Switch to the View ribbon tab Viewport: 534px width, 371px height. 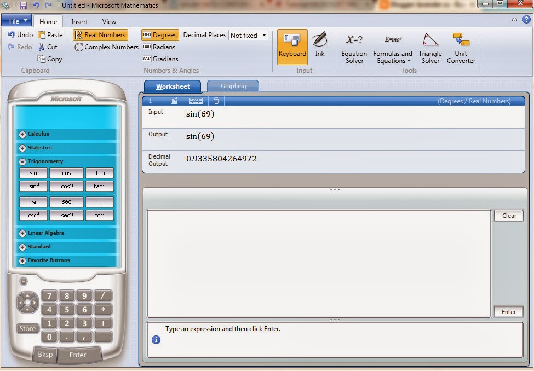(x=109, y=21)
